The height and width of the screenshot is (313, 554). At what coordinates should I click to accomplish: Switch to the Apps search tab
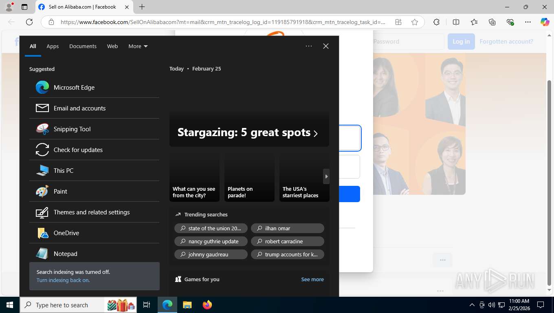click(53, 46)
